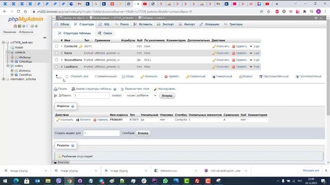This screenshot has height=185, width=330.
Task: Rename the PRIMARY index
Action: pos(83,120)
